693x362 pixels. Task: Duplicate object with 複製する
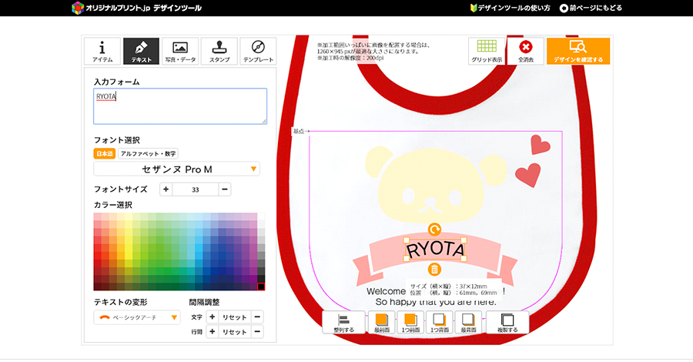[507, 323]
